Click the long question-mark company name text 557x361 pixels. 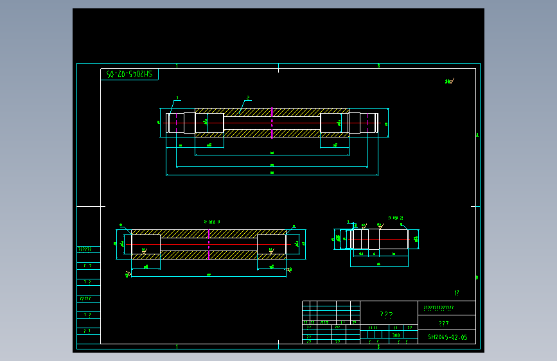[x=438, y=308]
